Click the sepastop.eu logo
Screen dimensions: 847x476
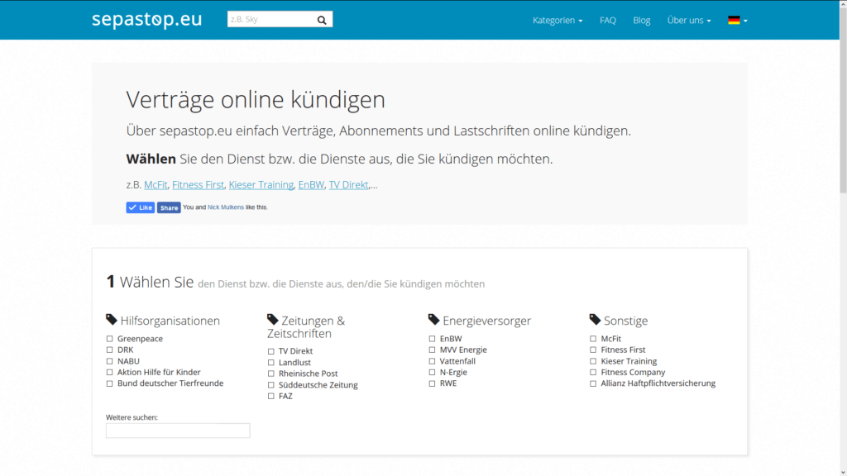click(x=146, y=20)
